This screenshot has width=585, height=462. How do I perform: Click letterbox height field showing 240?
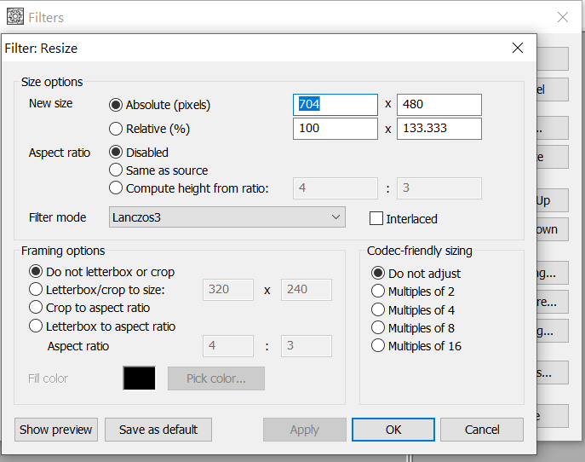307,290
